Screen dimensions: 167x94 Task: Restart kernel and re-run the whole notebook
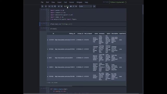click(x=76, y=6)
